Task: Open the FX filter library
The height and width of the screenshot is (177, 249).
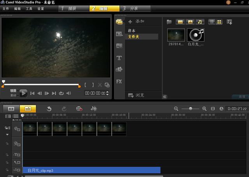Action: tap(119, 82)
